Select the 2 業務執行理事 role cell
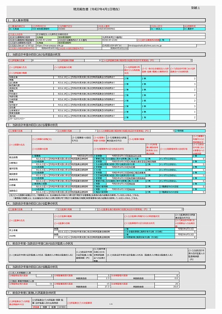Screen dimensions: 222x314 click(52, 183)
